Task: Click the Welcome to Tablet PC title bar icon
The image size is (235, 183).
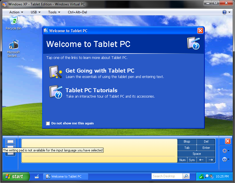Action: pos(46,30)
